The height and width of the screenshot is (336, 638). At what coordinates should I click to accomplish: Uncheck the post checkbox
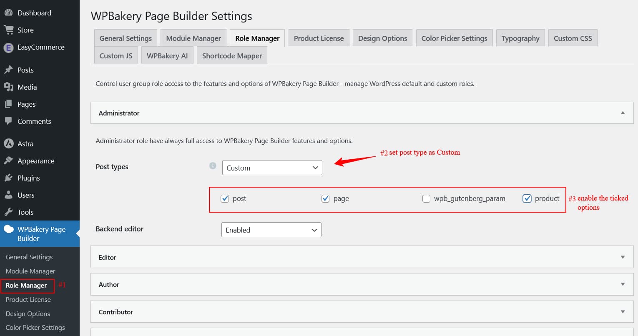point(225,198)
